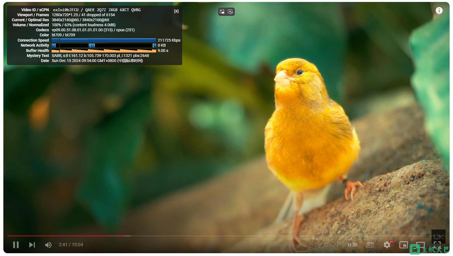Close the stats for nerds panel
453x256 pixels.
(176, 11)
